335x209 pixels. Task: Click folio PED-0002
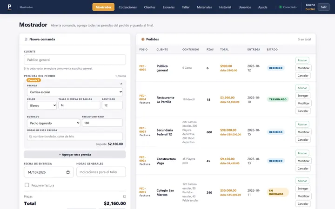click(x=142, y=159)
